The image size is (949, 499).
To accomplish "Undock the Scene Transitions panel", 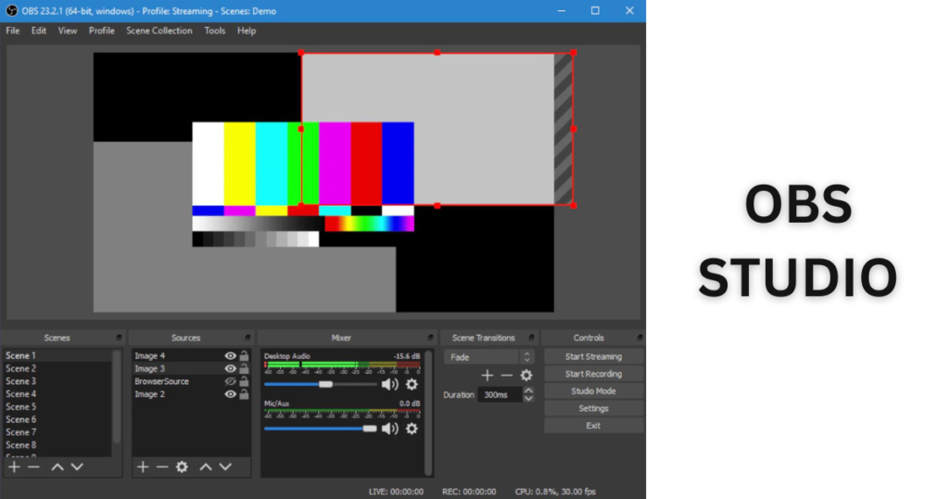I will pos(531,338).
